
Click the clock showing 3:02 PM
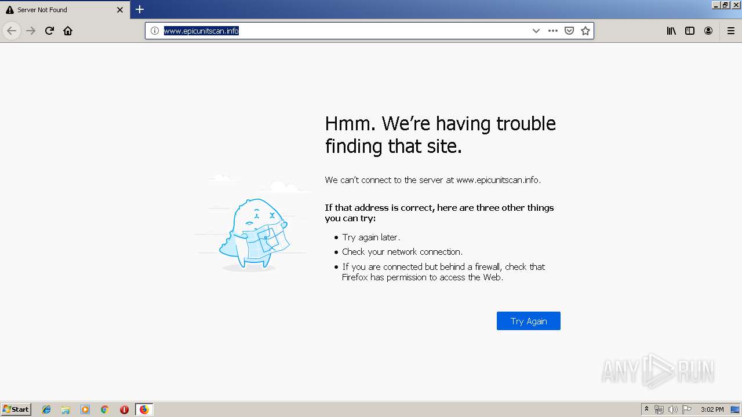tap(712, 409)
